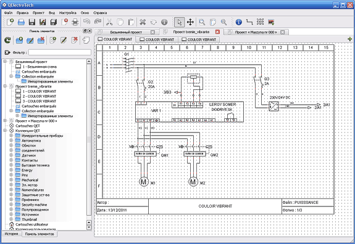Add a new folio with green plus
This screenshot has height=244, width=355.
pos(350,39)
